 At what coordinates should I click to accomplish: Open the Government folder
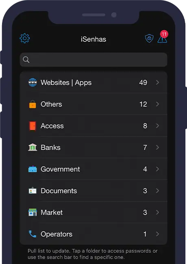tap(93, 169)
